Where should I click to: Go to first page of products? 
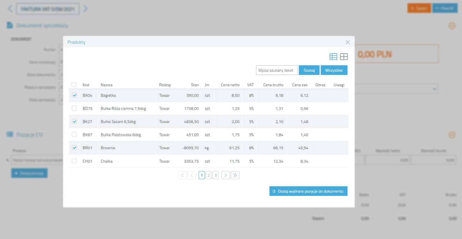pyautogui.click(x=182, y=175)
